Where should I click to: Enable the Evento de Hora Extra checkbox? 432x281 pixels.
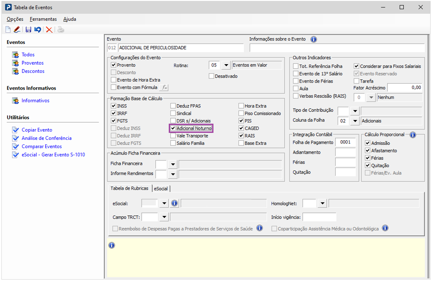(x=114, y=80)
